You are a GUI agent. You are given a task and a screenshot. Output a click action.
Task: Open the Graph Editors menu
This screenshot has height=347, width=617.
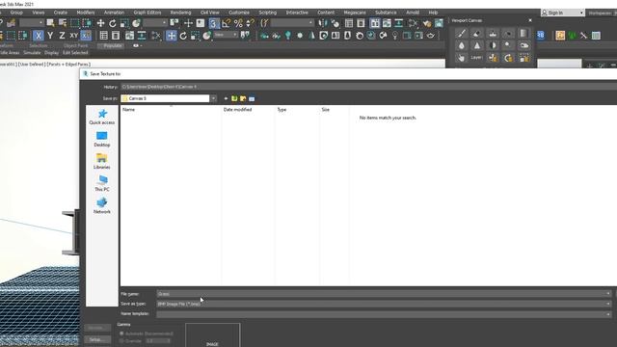point(148,13)
